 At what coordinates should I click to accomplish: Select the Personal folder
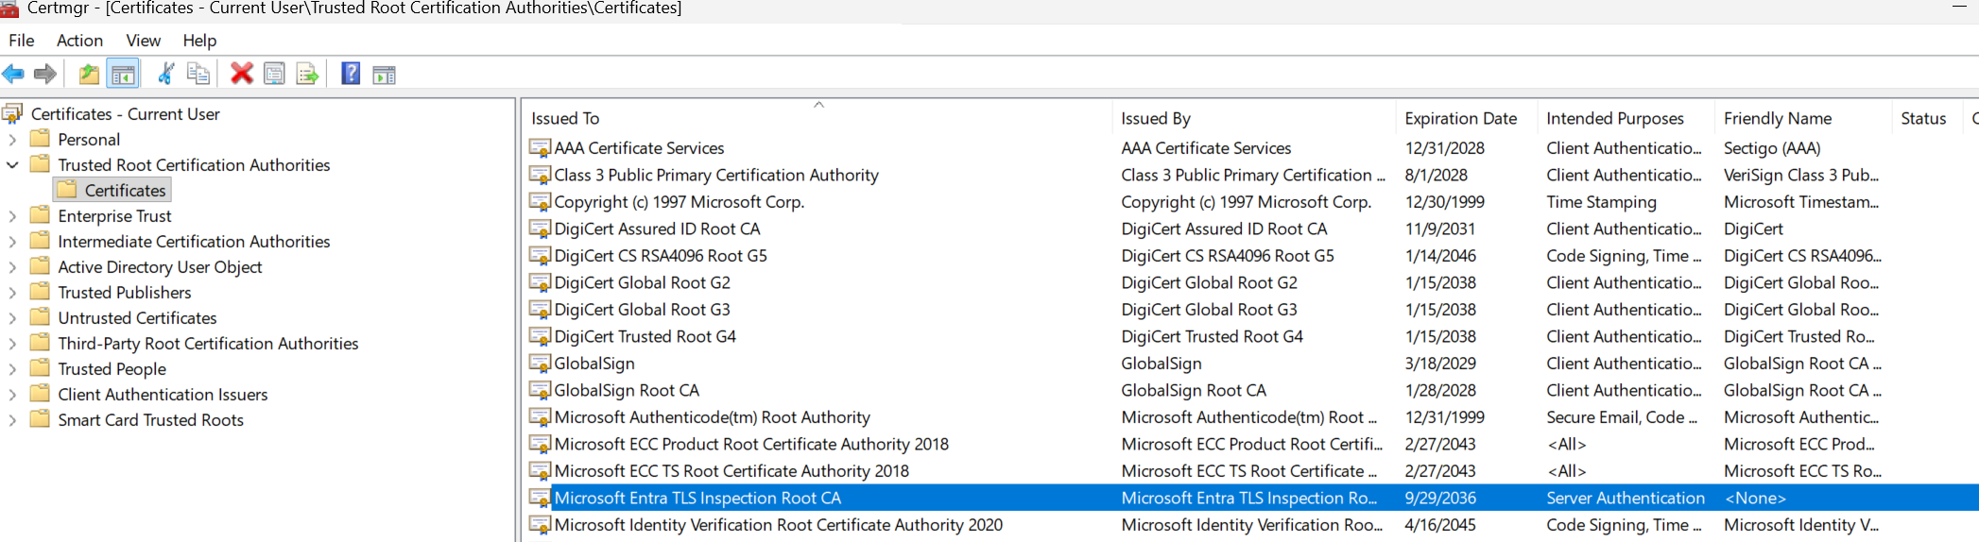pyautogui.click(x=89, y=140)
